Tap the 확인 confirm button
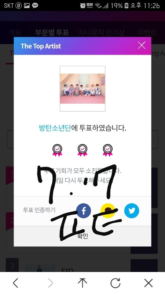The width and height of the screenshot is (165, 294). coord(82,236)
